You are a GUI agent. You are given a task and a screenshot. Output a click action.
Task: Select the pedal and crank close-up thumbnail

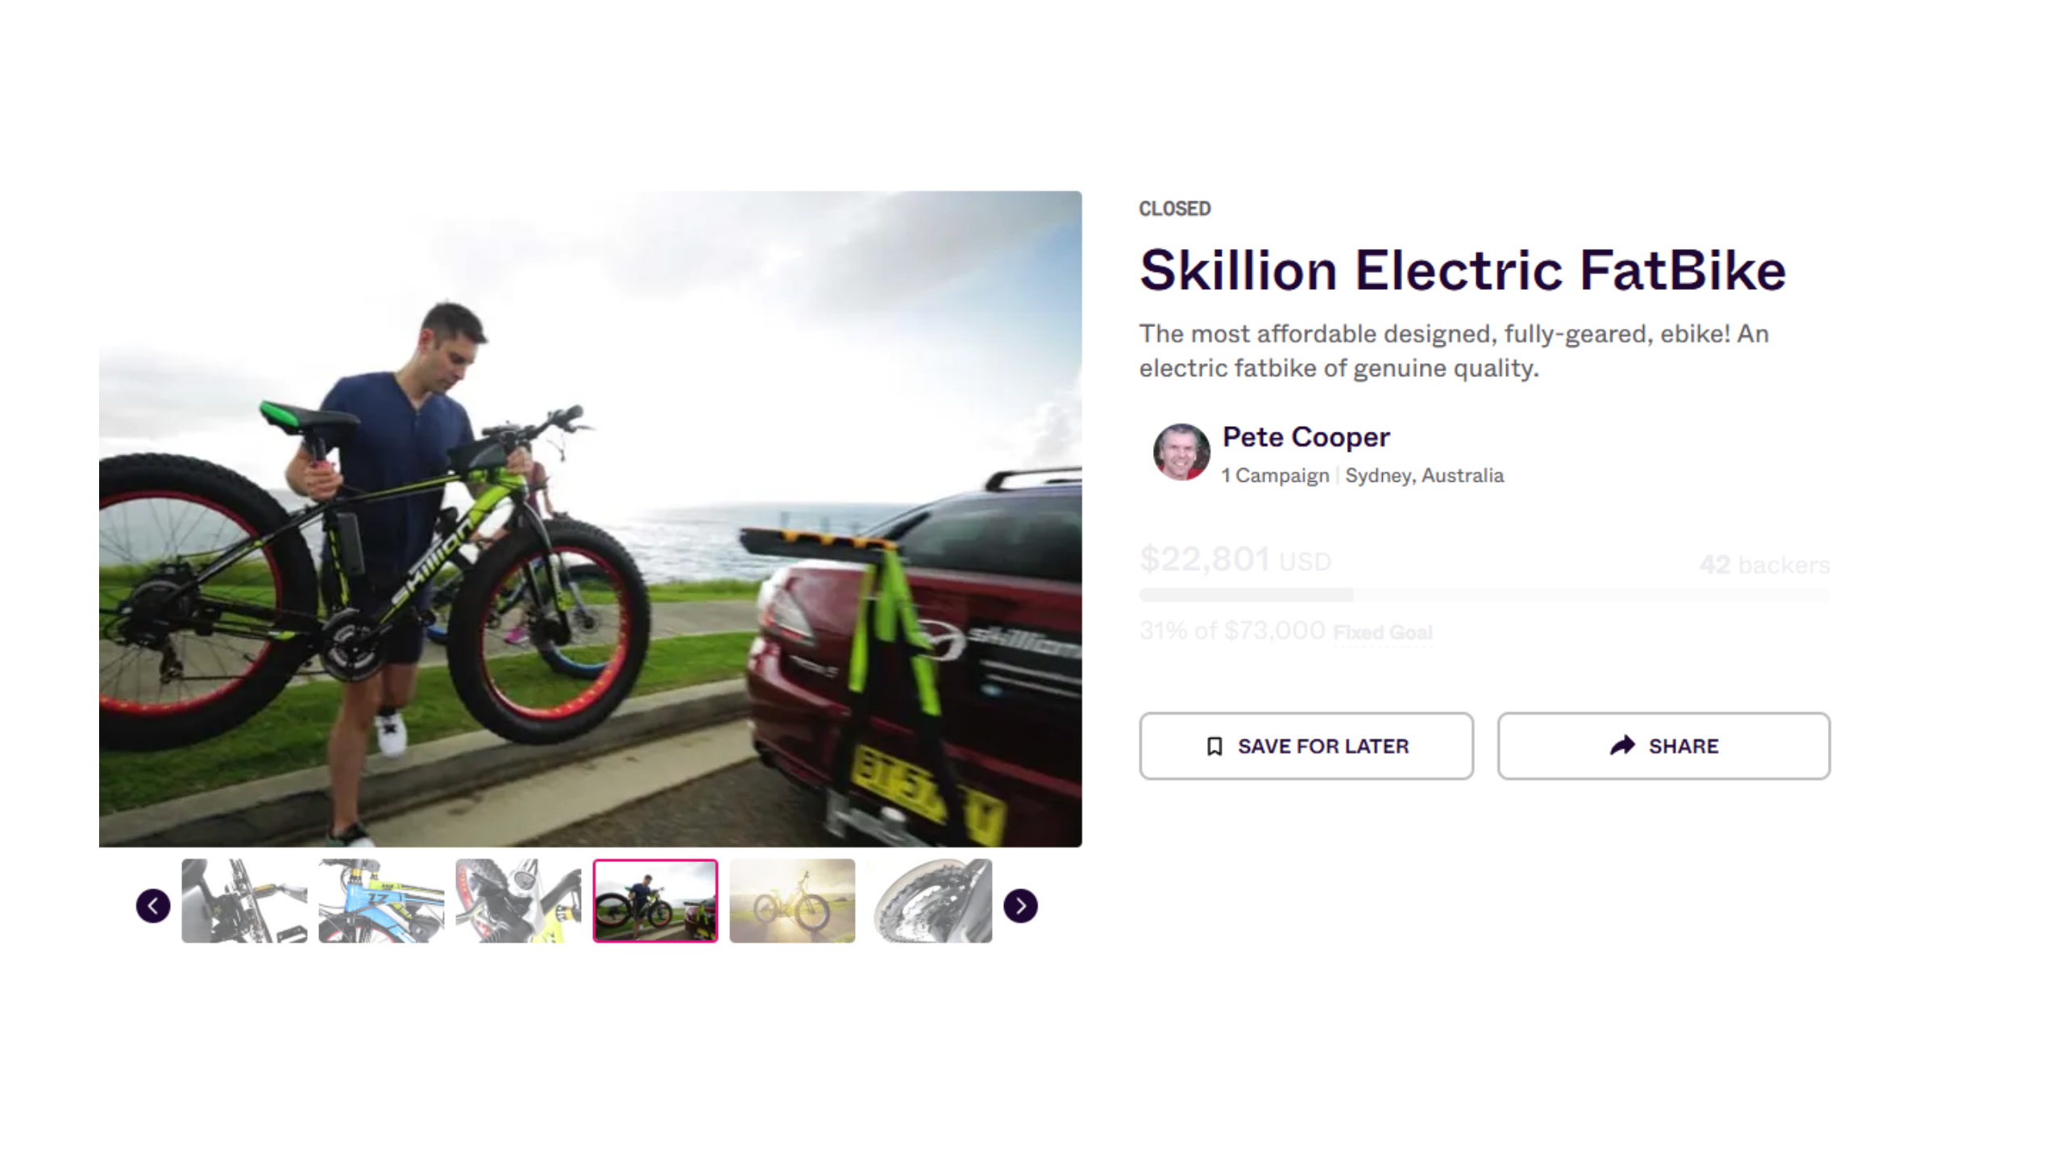coord(244,901)
